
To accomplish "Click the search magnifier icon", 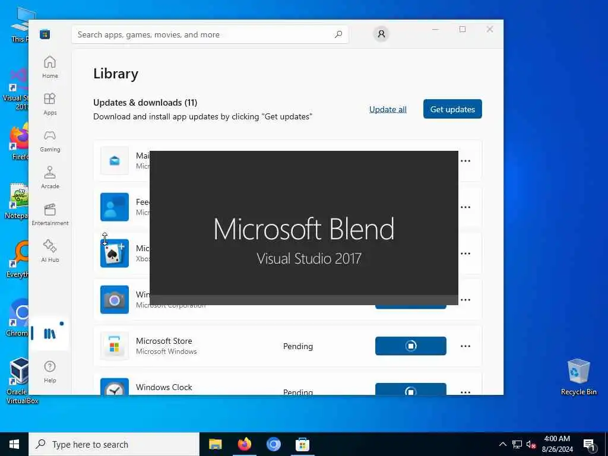I will (x=338, y=34).
